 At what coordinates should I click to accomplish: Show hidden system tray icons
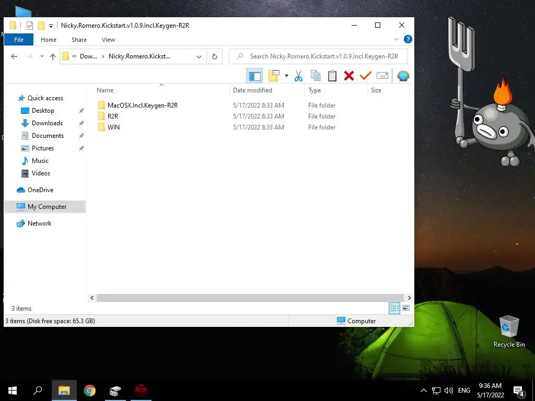(x=423, y=391)
